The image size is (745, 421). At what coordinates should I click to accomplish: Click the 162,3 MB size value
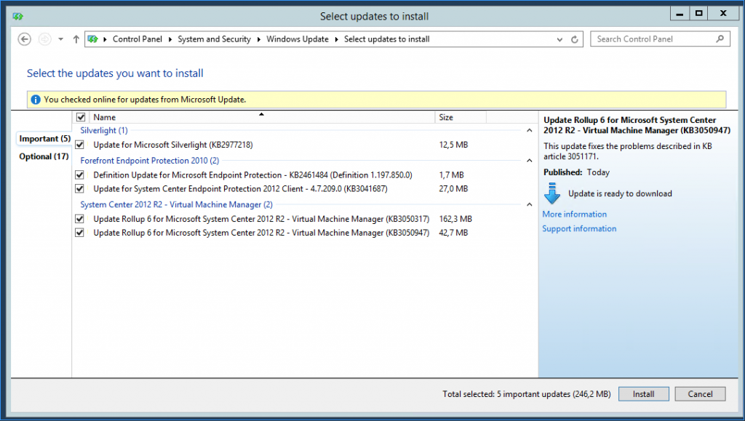[455, 219]
